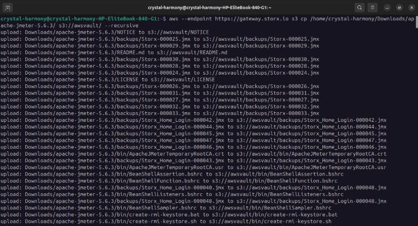Click the ApacheJMeterTemporaryRootCA.usr upload line
The image size is (418, 226).
click(194, 167)
